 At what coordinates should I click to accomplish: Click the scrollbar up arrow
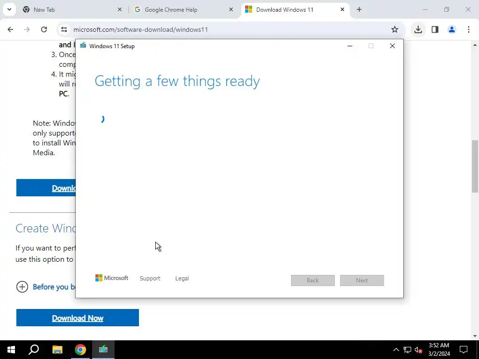pos(475,45)
